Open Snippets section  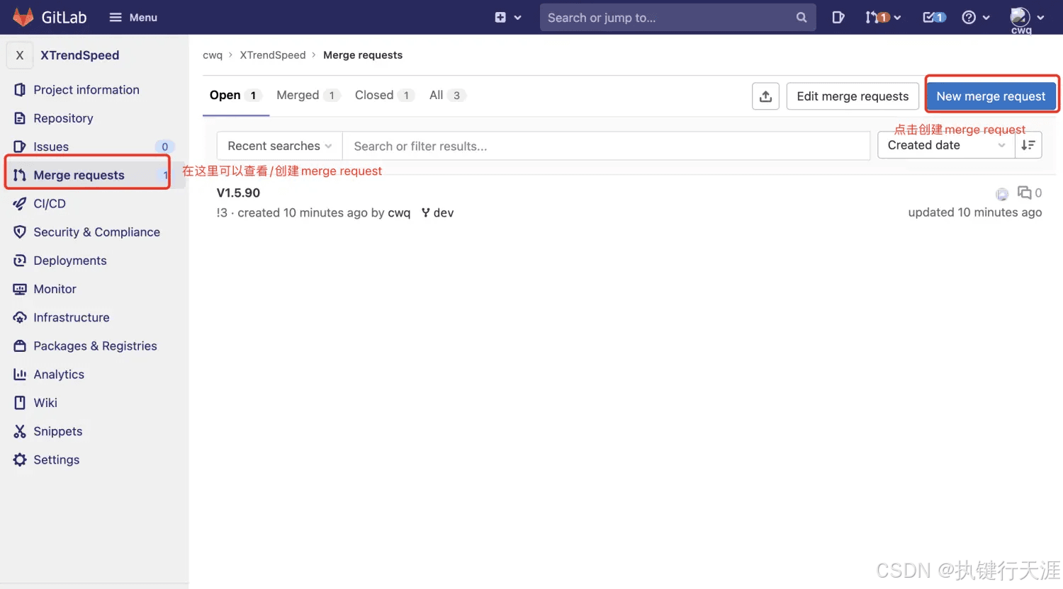(58, 431)
